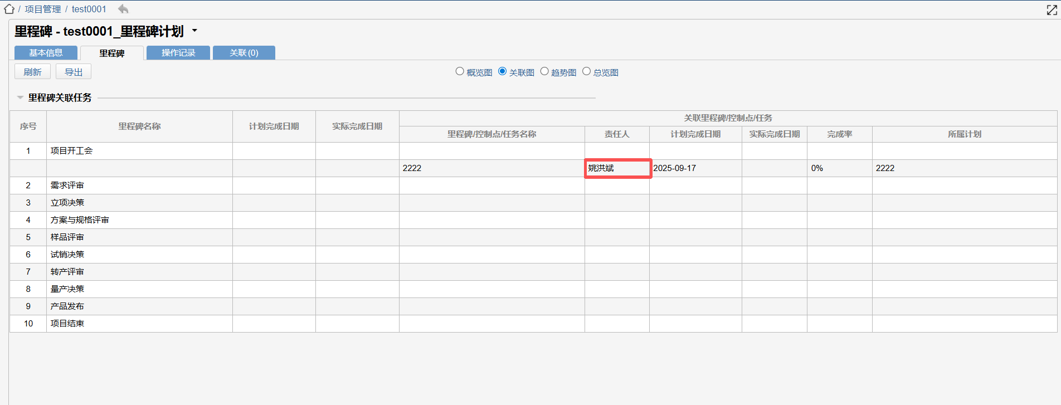Click the 刷新 button

pos(32,72)
